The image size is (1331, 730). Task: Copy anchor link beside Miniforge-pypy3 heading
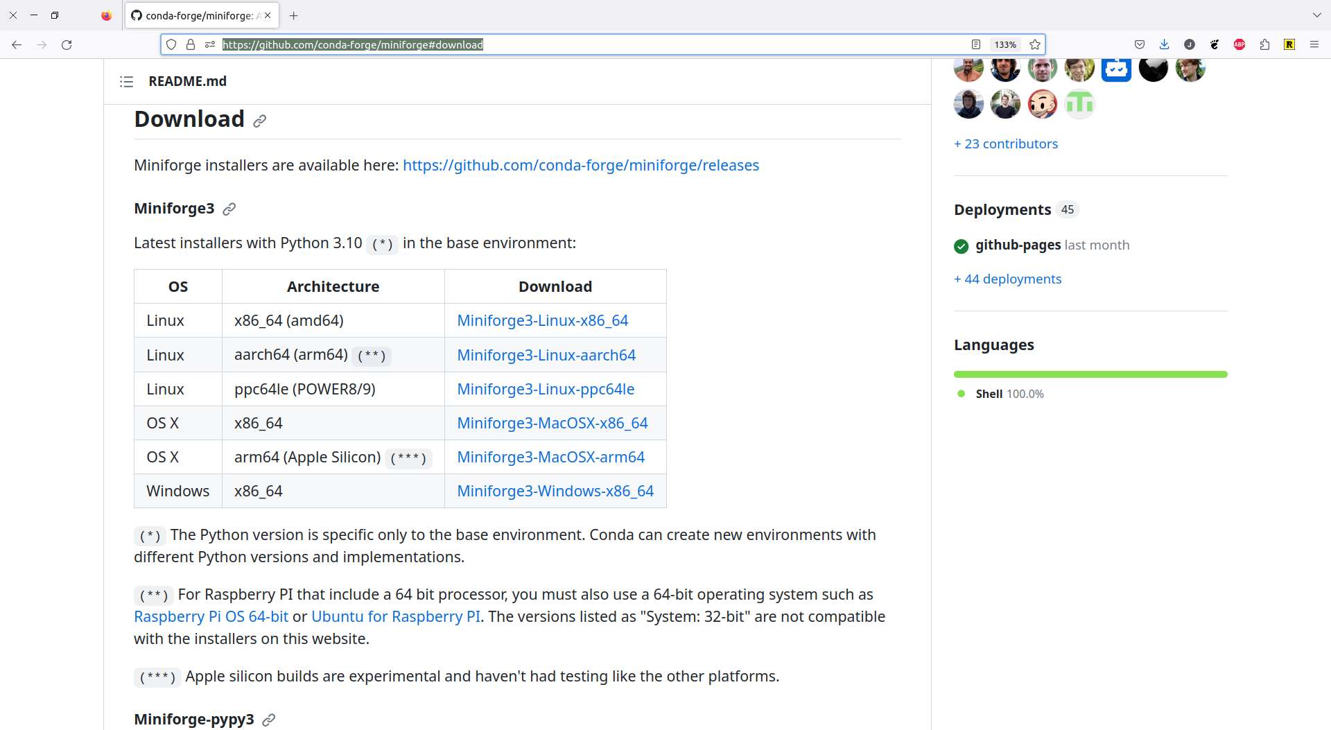[x=269, y=720]
